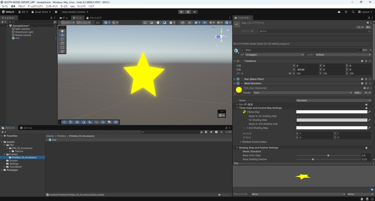Open the Pivot mode dropdown
Viewport: 375px width, 201px height.
pyautogui.click(x=68, y=23)
